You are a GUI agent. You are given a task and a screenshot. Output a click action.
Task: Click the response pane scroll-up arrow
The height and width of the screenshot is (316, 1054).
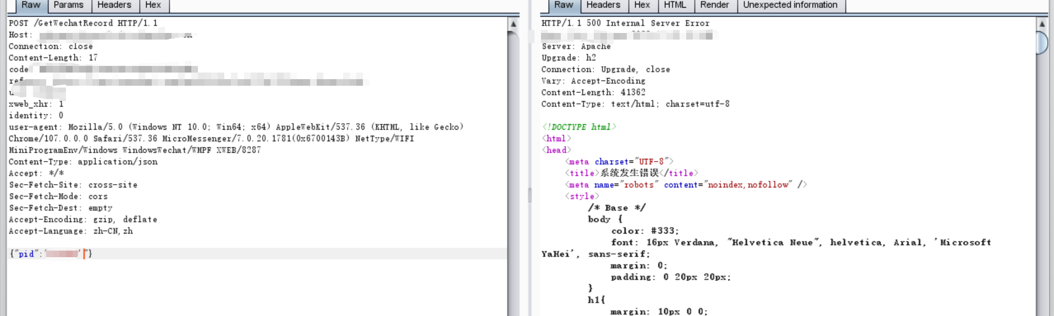[1042, 24]
